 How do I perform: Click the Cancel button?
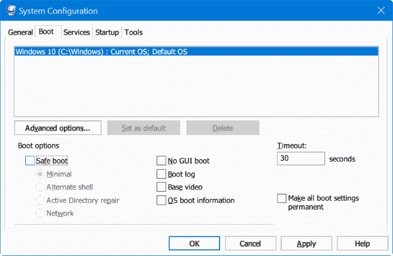coord(250,243)
